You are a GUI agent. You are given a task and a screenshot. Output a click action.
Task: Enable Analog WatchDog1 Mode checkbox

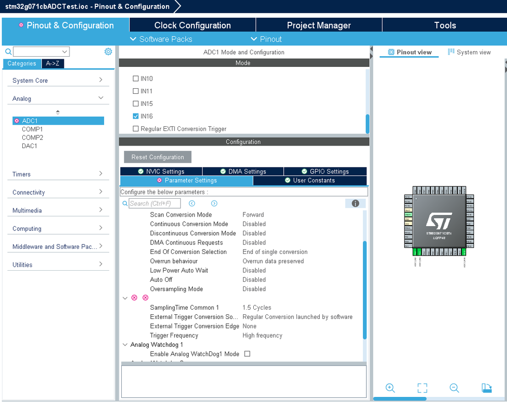click(247, 354)
